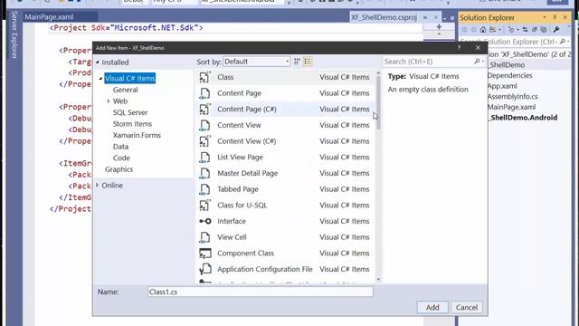
Task: Click the document tab settings gear icon
Action: [x=452, y=18]
